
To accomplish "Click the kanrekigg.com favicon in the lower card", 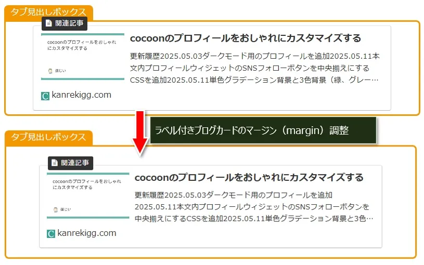I will pos(51,234).
